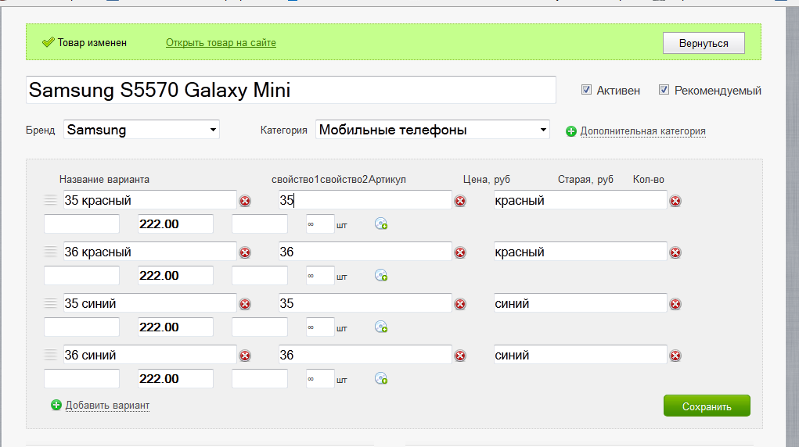799x447 pixels.
Task: Clear property value 36 in 36 красный row
Action: click(x=460, y=252)
